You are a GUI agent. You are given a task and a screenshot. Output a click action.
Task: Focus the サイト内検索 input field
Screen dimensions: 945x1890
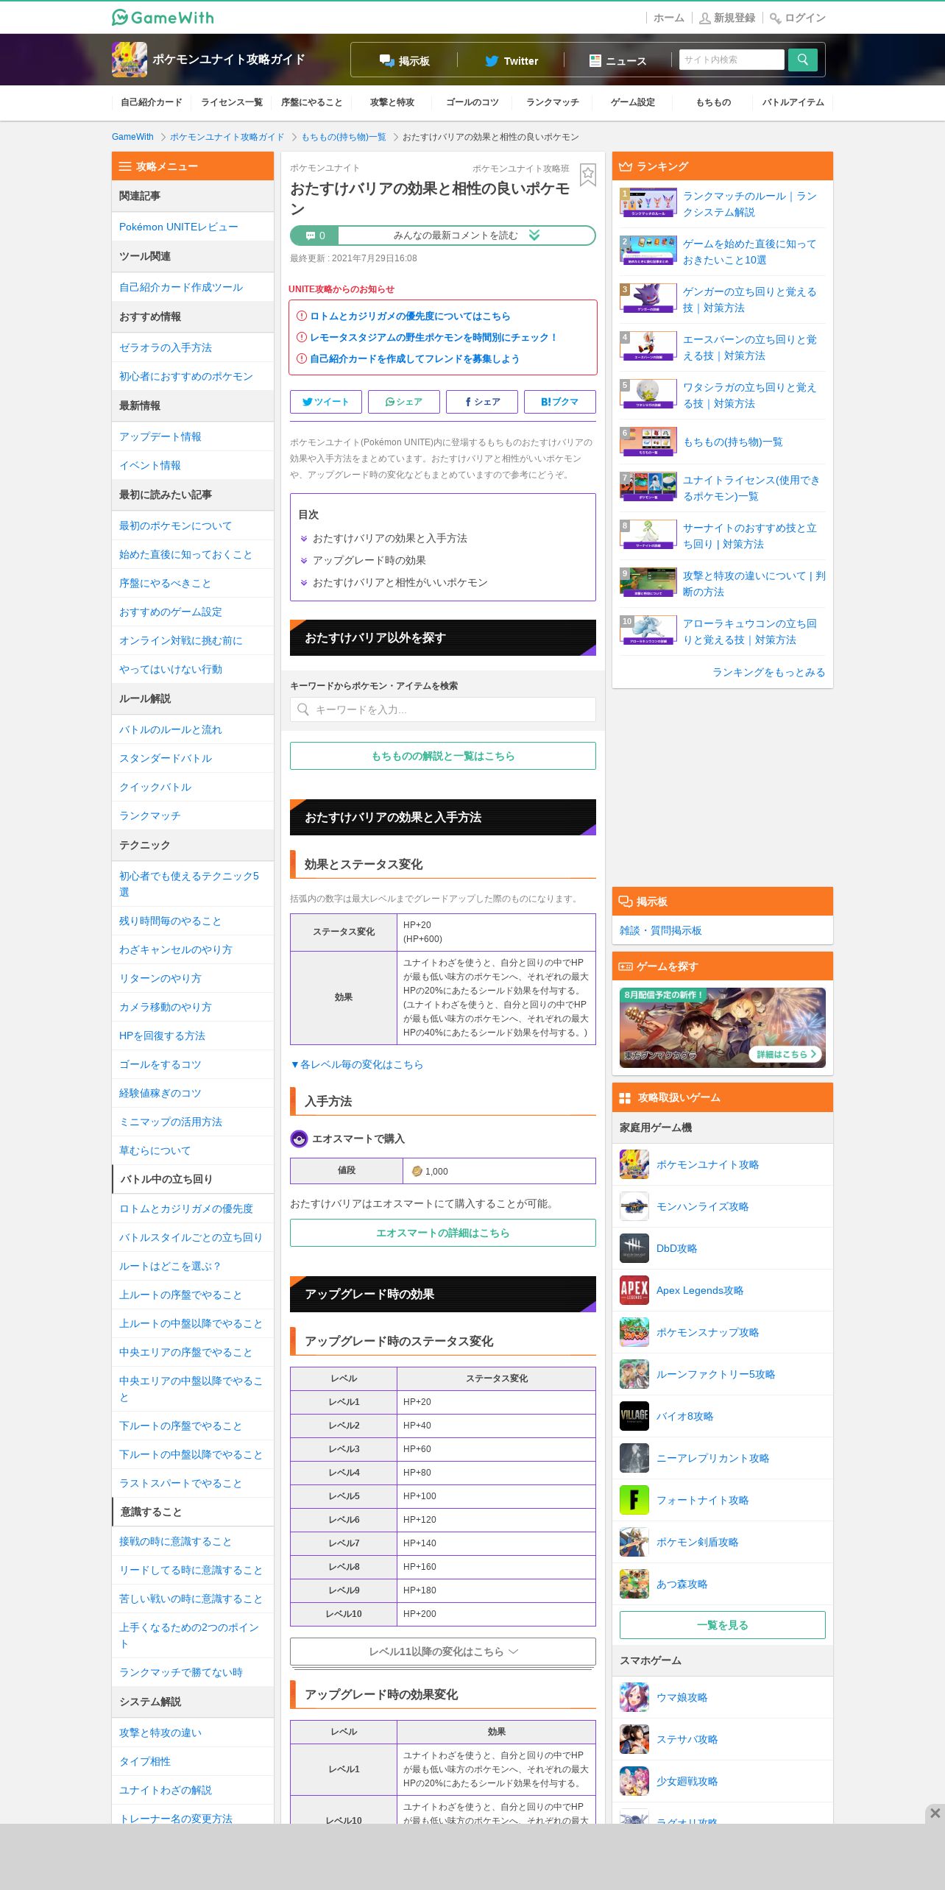[732, 60]
